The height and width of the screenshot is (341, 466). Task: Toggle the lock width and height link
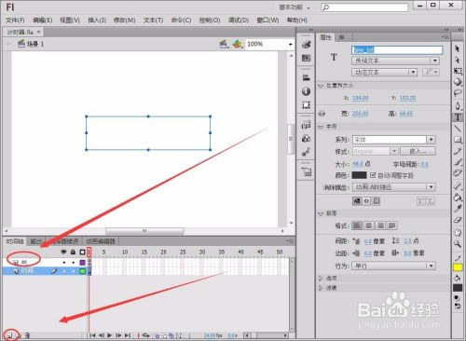coord(322,114)
